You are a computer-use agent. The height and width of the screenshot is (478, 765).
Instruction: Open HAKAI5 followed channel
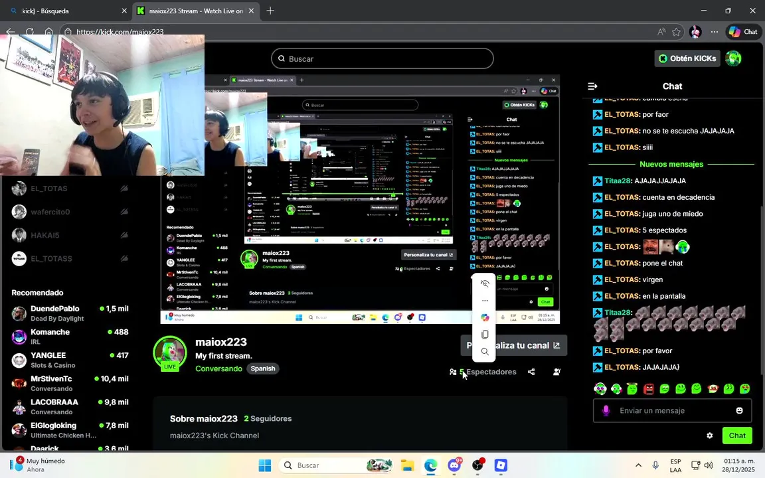click(x=70, y=235)
